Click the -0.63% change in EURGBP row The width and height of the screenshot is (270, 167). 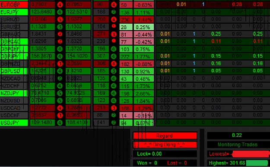[144, 5]
